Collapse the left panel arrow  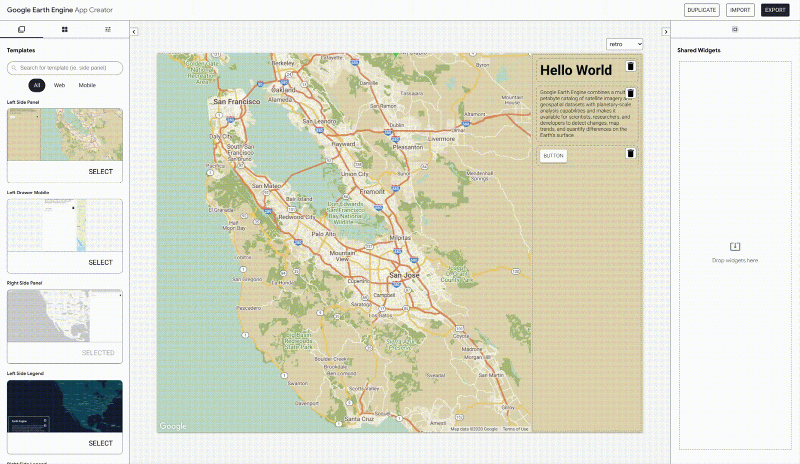click(134, 32)
